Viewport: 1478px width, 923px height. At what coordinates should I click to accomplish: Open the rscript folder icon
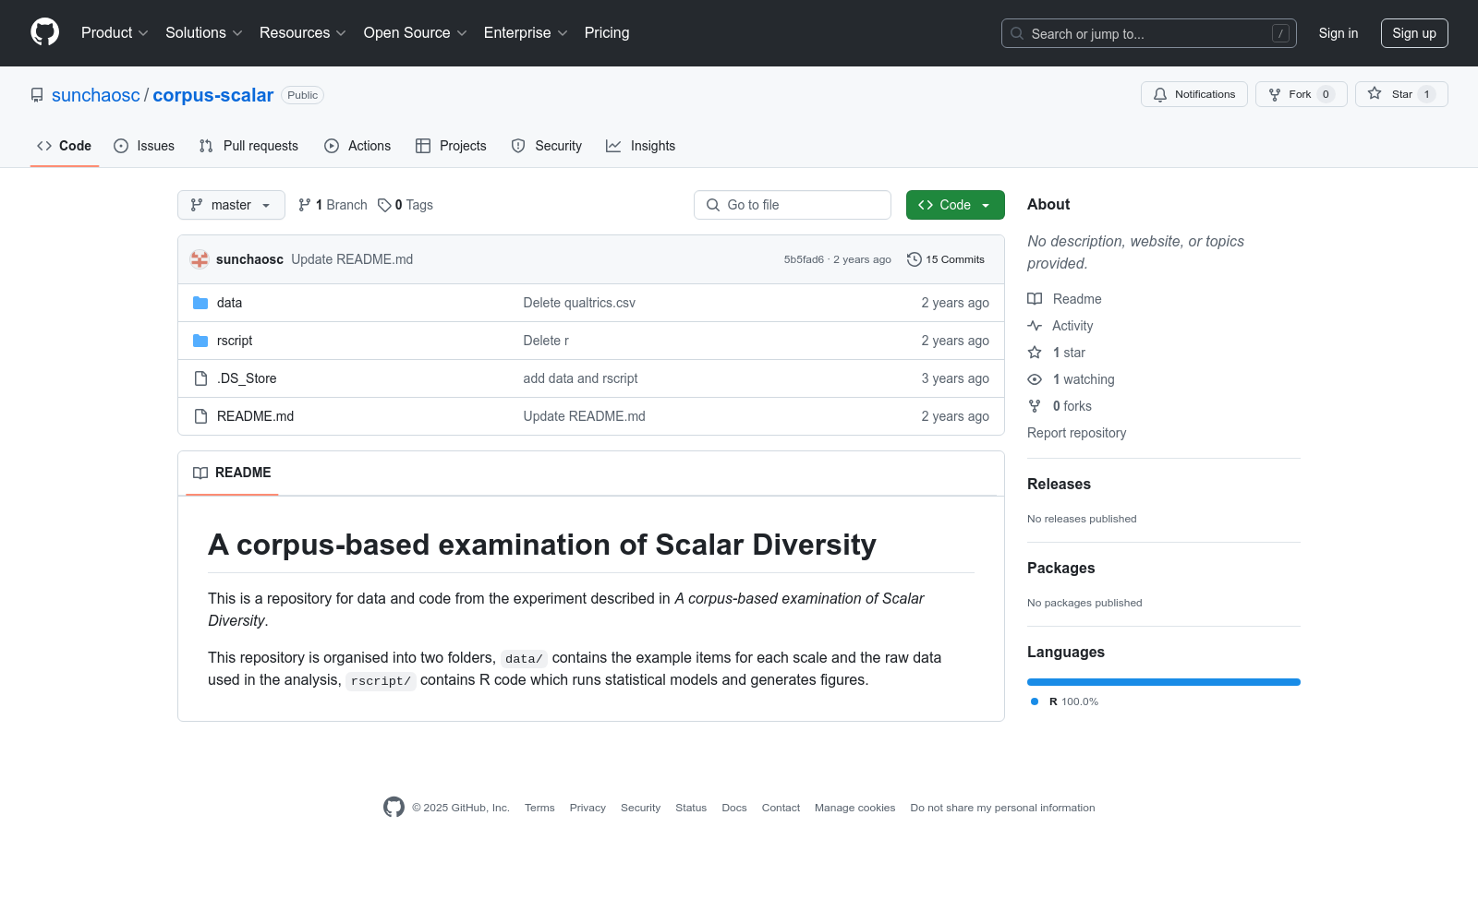click(200, 341)
